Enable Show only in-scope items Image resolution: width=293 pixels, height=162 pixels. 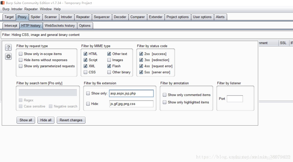click(21, 54)
